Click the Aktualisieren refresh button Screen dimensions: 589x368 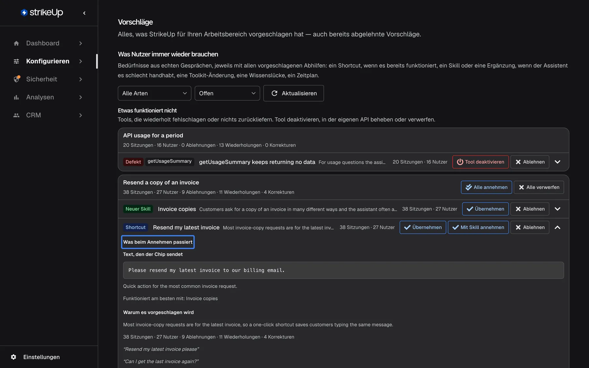(294, 93)
